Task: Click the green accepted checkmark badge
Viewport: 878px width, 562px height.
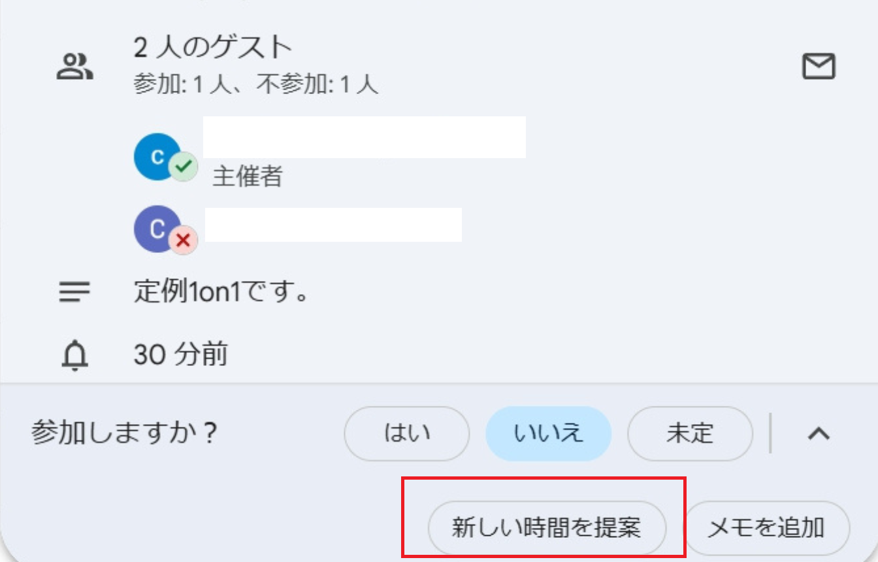Action: pyautogui.click(x=184, y=168)
